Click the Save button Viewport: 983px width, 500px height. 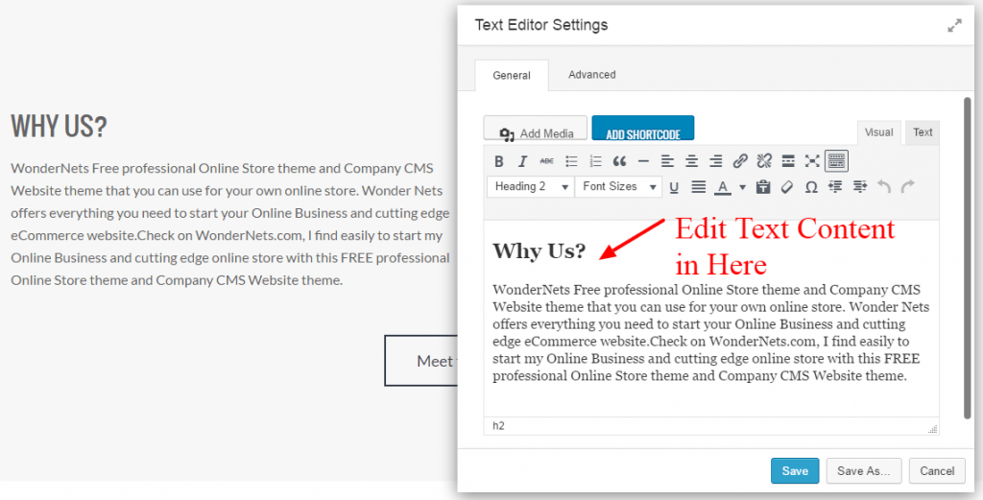(795, 471)
